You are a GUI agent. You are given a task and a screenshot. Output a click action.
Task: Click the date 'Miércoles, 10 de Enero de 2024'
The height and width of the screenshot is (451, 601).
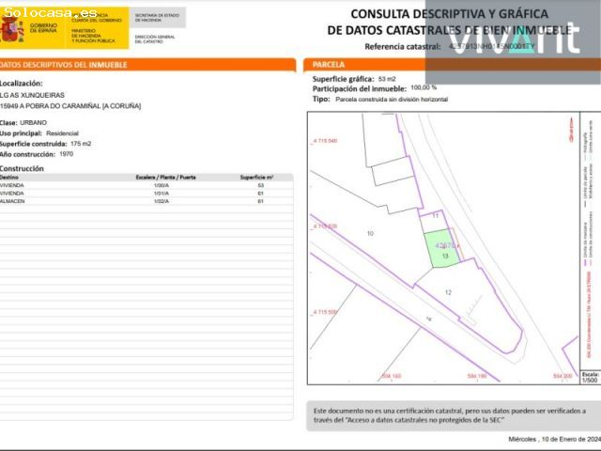tap(555, 439)
